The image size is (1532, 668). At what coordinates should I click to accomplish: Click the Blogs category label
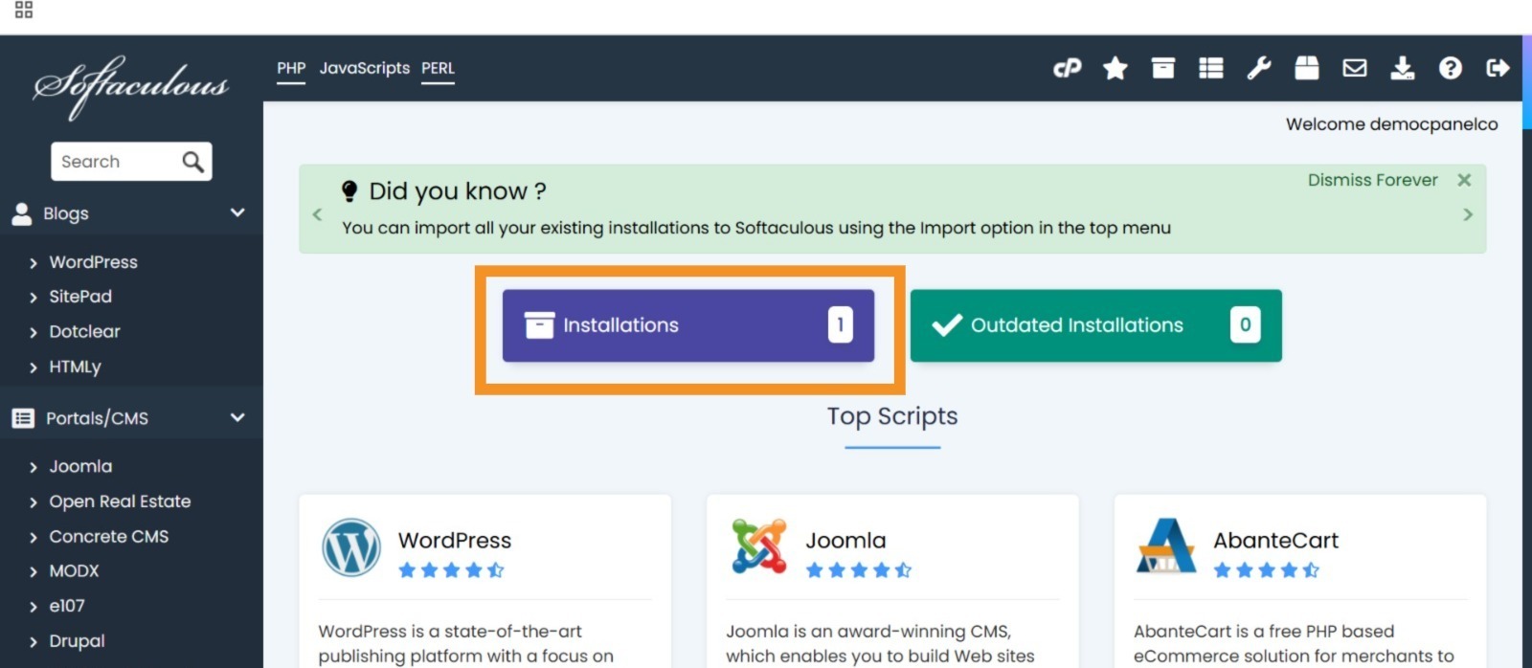(66, 213)
